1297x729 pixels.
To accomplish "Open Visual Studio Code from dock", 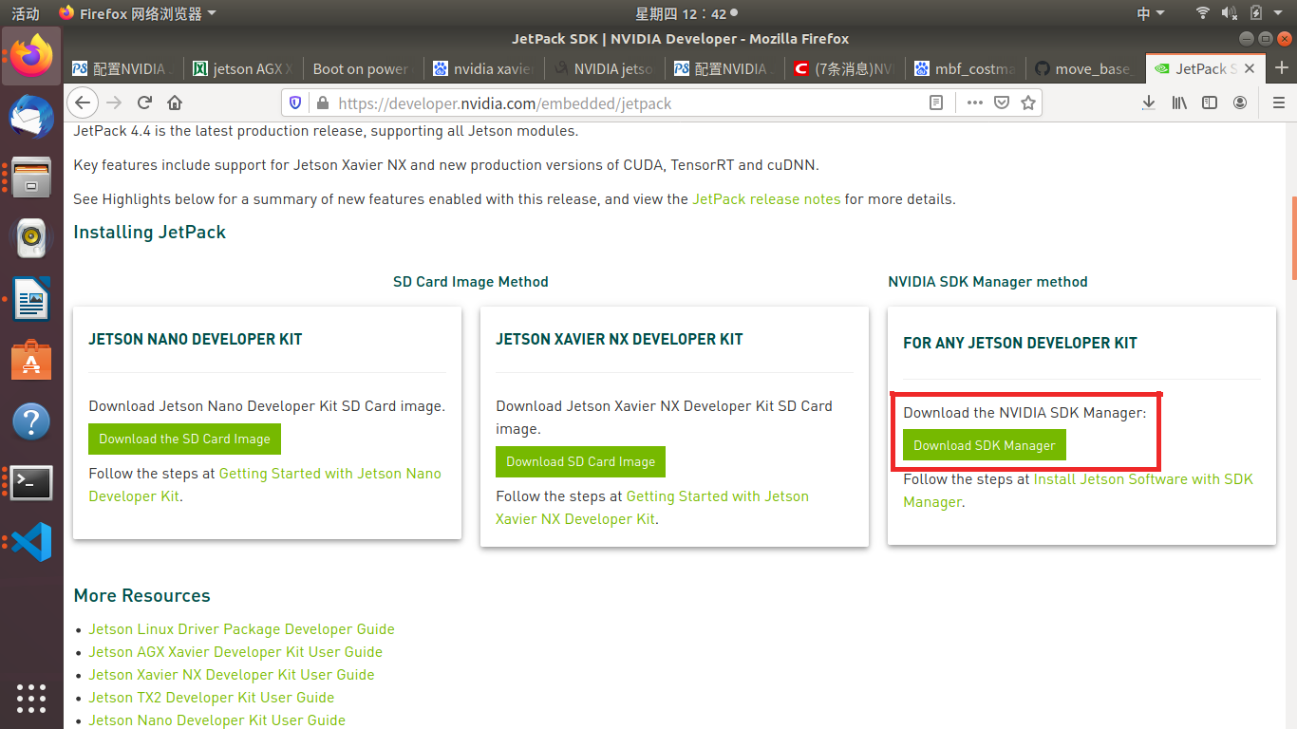I will (31, 542).
